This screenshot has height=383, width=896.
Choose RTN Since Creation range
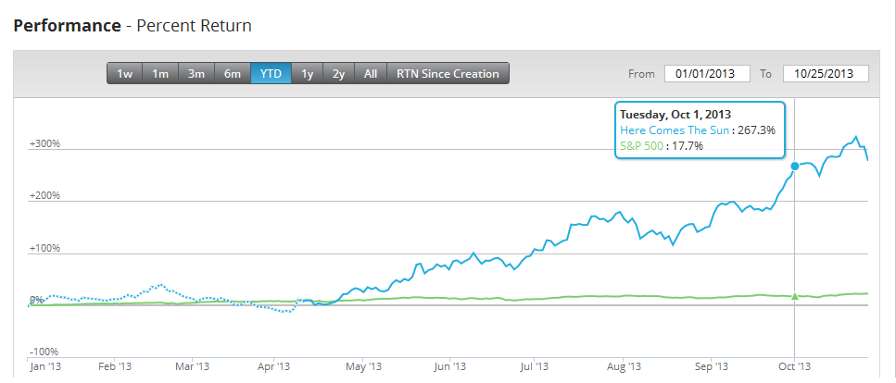pos(448,74)
